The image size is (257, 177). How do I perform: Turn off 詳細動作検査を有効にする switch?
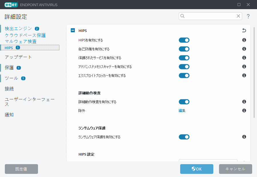click(x=184, y=102)
